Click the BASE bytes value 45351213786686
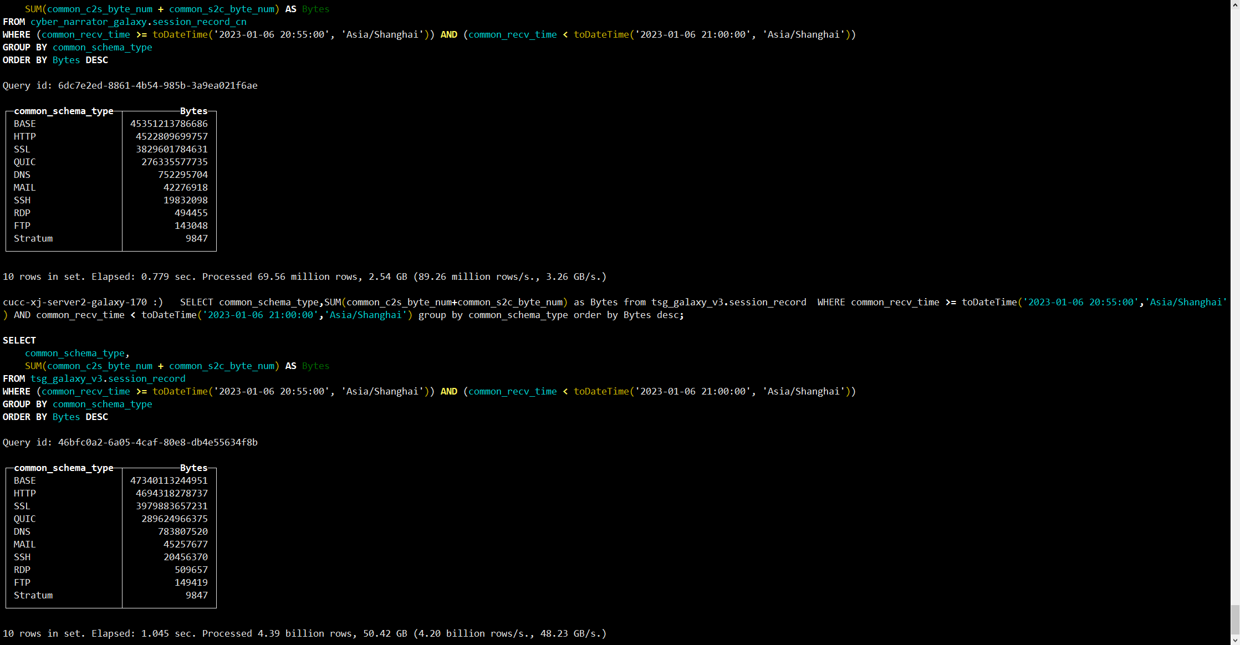The image size is (1240, 645). pyautogui.click(x=169, y=124)
